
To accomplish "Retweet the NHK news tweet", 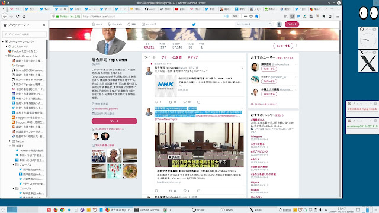I will click(171, 102).
